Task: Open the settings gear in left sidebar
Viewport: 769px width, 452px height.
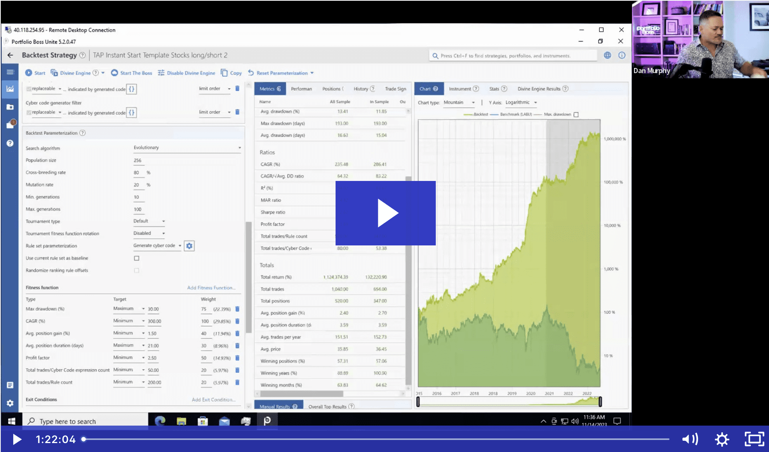Action: coord(10,403)
